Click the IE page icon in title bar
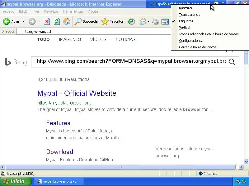Image resolution: width=249 pixels, height=186 pixels. (3, 4)
